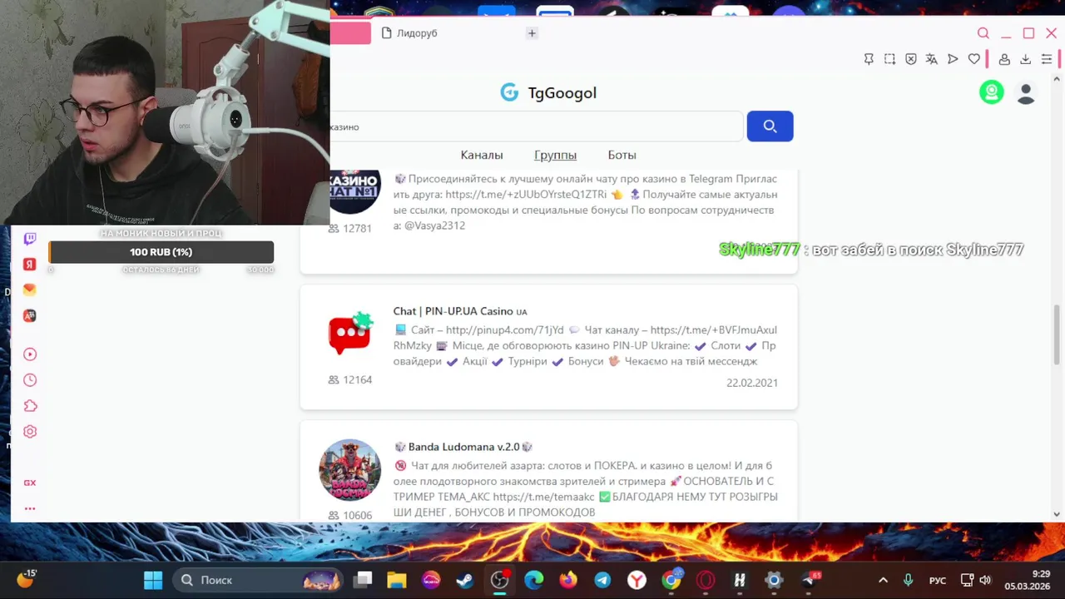Open the translator sidebar shortcut
This screenshot has width=1065, height=599.
point(30,315)
